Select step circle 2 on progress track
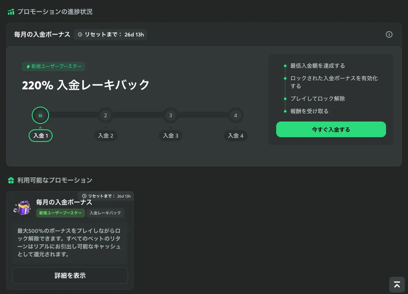Image resolution: width=408 pixels, height=294 pixels. [106, 115]
